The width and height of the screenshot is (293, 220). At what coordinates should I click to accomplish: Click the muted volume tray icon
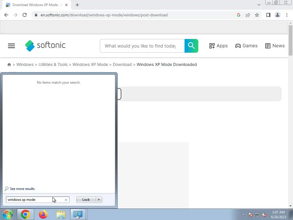[x=264, y=215]
